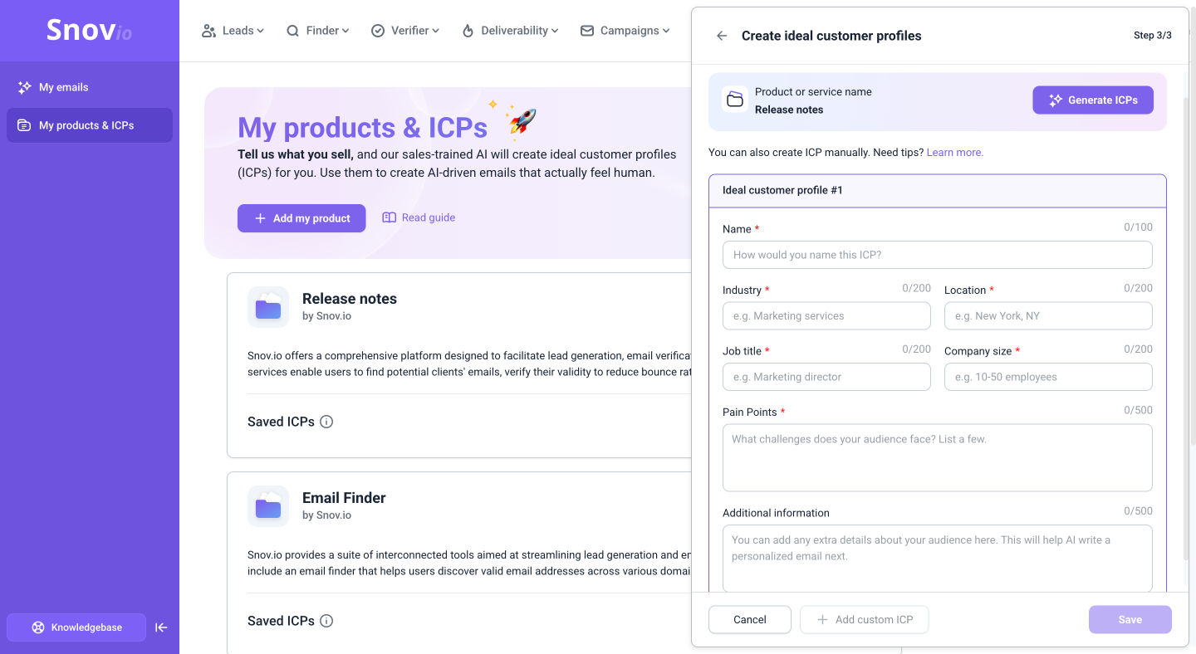Click the Email Finder folder thumbnail
The width and height of the screenshot is (1196, 654).
268,506
